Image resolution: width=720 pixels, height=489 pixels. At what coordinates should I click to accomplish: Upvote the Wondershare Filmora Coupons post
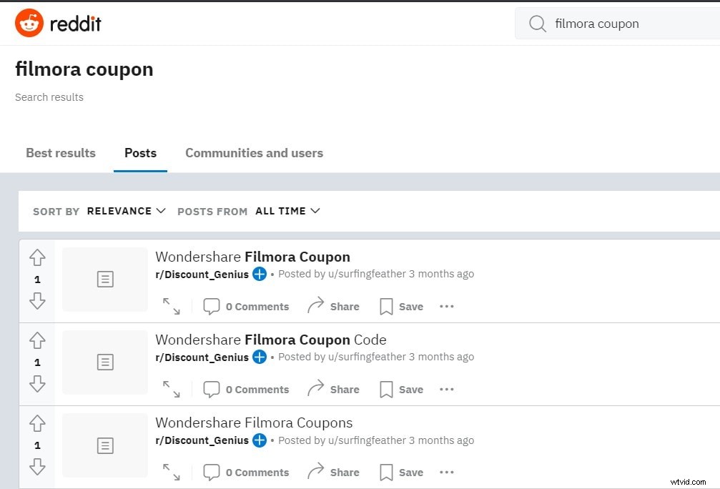37,424
